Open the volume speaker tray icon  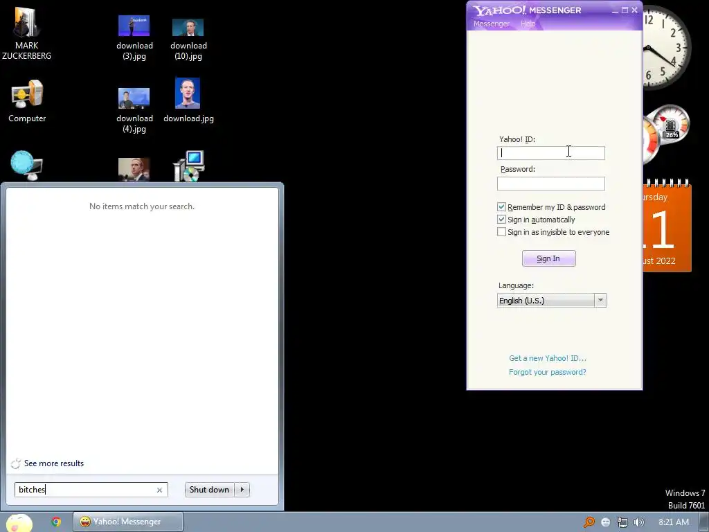tap(638, 522)
